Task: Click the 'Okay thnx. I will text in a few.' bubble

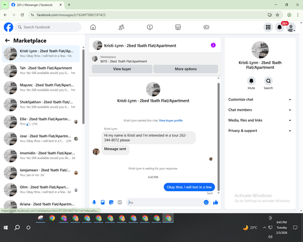Action: coord(189,187)
